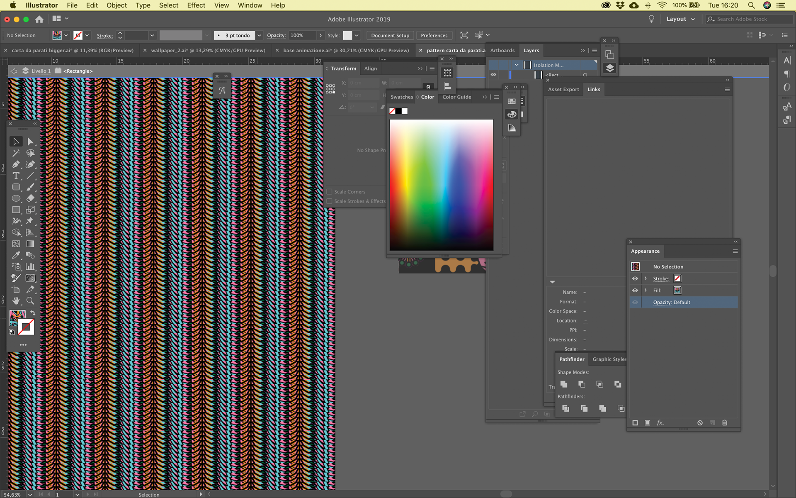Screen dimensions: 796x498
Task: Pick a color from the spectrum
Action: (x=441, y=185)
